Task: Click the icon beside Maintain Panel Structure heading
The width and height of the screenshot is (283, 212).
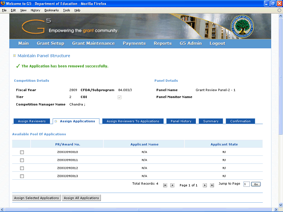Action: pyautogui.click(x=15, y=56)
